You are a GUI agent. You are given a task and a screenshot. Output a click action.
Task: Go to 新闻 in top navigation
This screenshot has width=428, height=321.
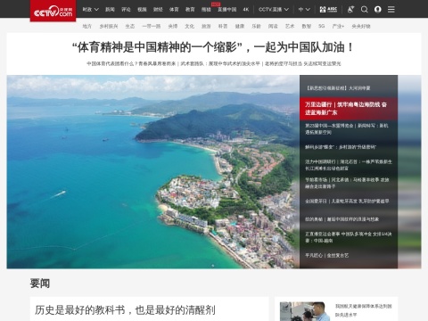[110, 10]
